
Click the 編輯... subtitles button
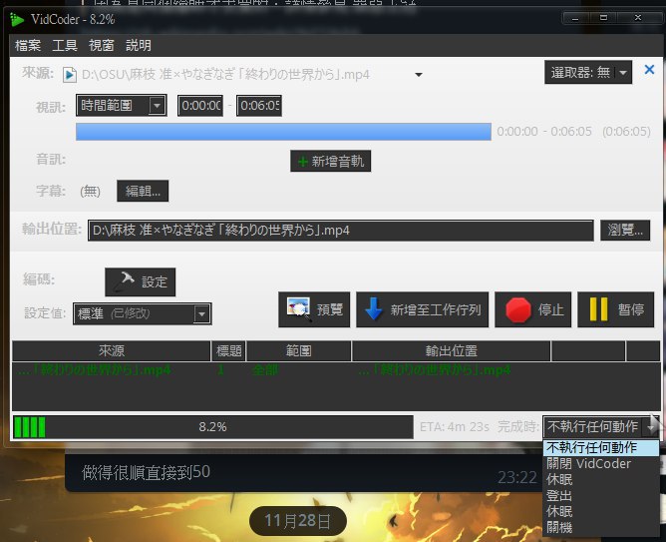(143, 191)
